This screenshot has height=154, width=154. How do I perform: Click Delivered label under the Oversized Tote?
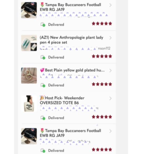(x=56, y=118)
